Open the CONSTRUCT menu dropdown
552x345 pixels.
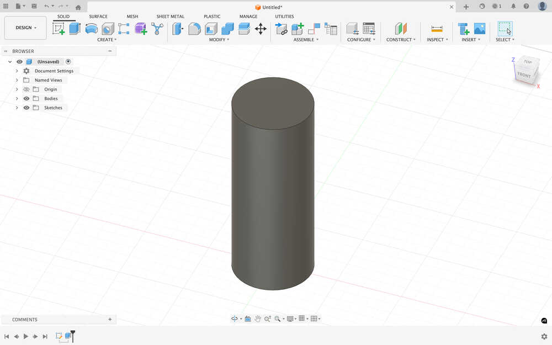point(401,40)
